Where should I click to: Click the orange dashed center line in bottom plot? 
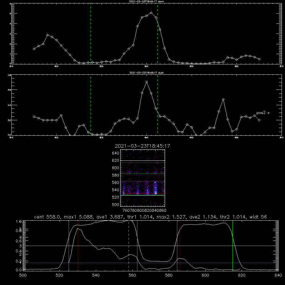tap(129, 245)
